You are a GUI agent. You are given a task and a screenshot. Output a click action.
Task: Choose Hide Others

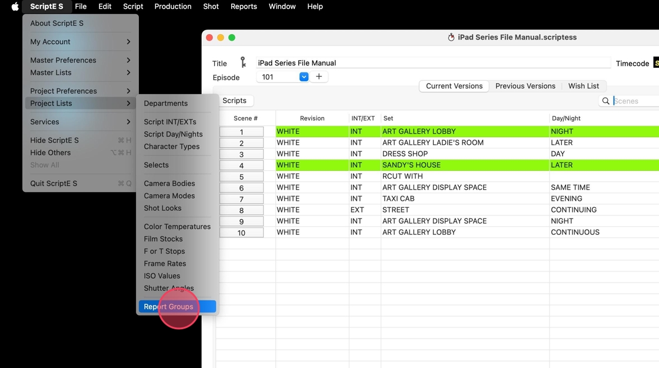pyautogui.click(x=80, y=152)
